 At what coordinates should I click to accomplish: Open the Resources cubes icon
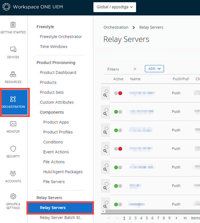coord(13,74)
